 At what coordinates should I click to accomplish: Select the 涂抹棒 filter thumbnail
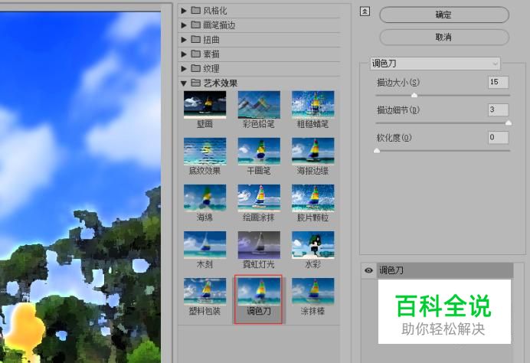(313, 291)
